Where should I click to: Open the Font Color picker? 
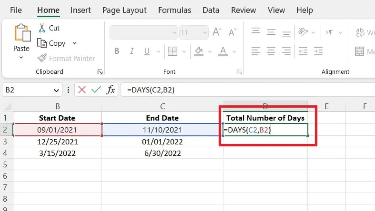(x=223, y=51)
